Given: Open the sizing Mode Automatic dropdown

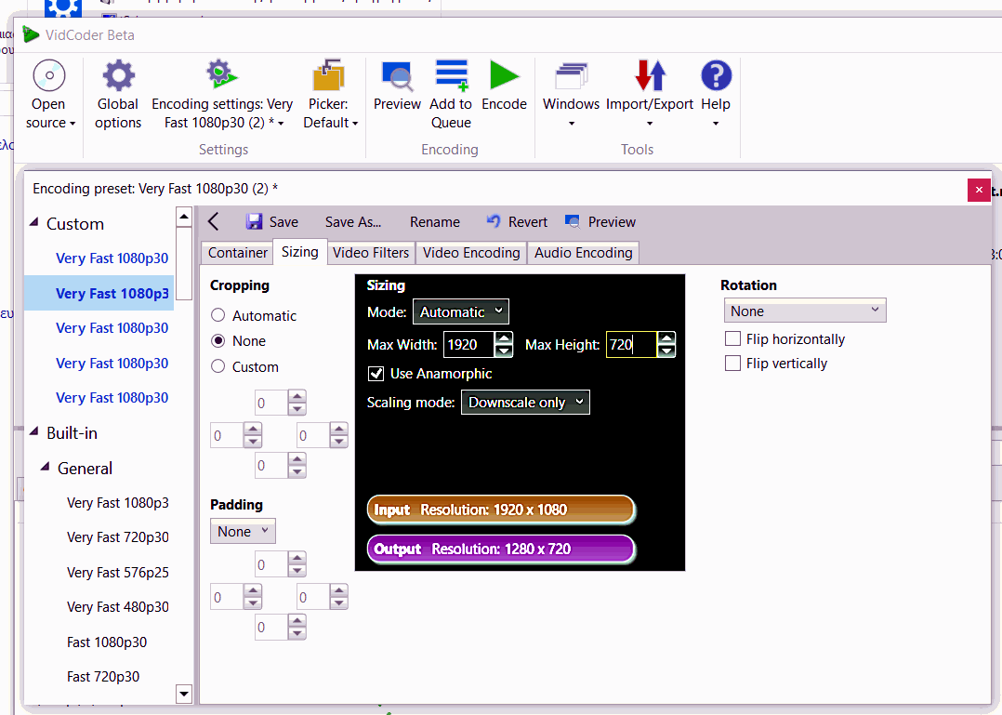Looking at the screenshot, I should (x=461, y=311).
